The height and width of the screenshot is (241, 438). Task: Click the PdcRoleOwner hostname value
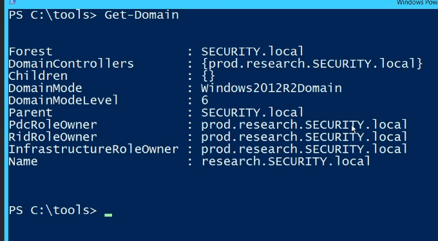[304, 125]
